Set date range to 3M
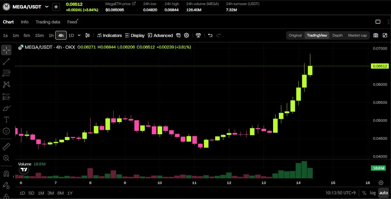 click(50, 193)
